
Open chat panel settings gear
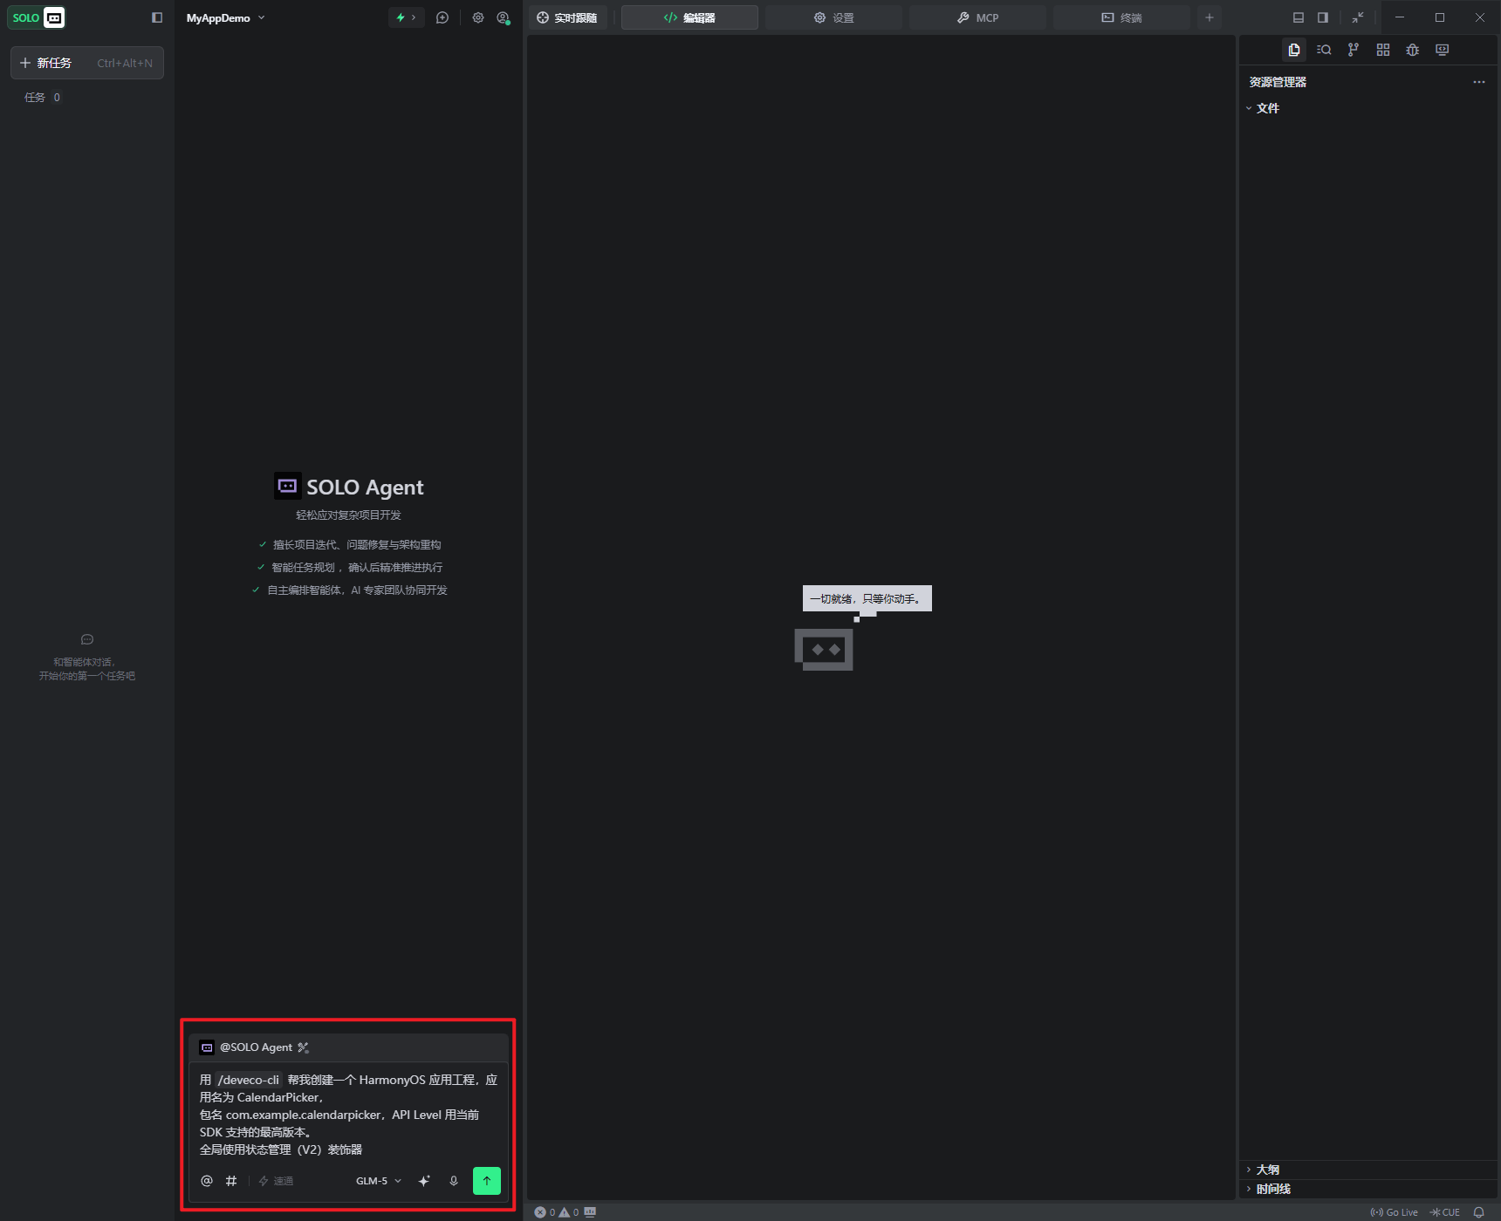click(x=478, y=17)
